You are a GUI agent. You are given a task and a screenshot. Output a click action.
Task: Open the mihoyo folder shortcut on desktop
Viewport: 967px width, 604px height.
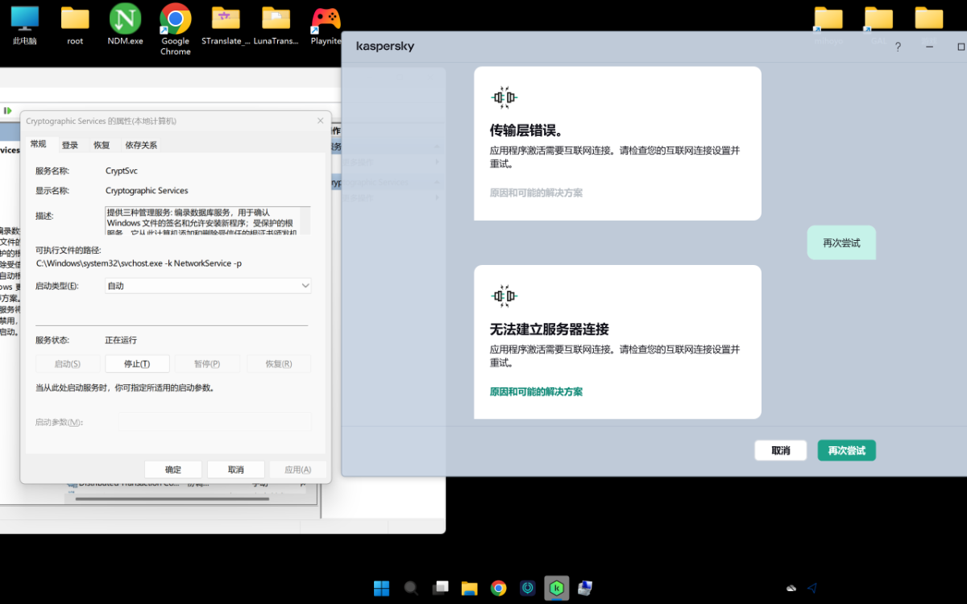point(828,26)
